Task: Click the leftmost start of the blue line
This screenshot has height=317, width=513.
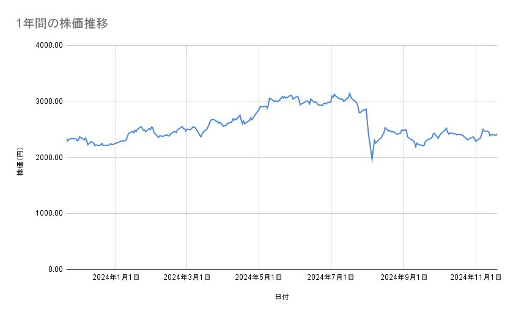Action: (x=67, y=139)
